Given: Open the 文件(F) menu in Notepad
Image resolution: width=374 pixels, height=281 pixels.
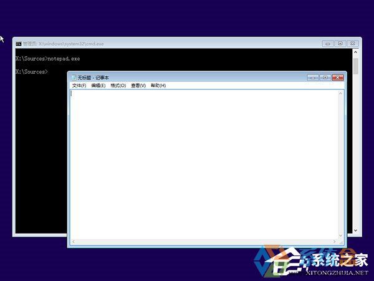Looking at the screenshot, I should [79, 86].
